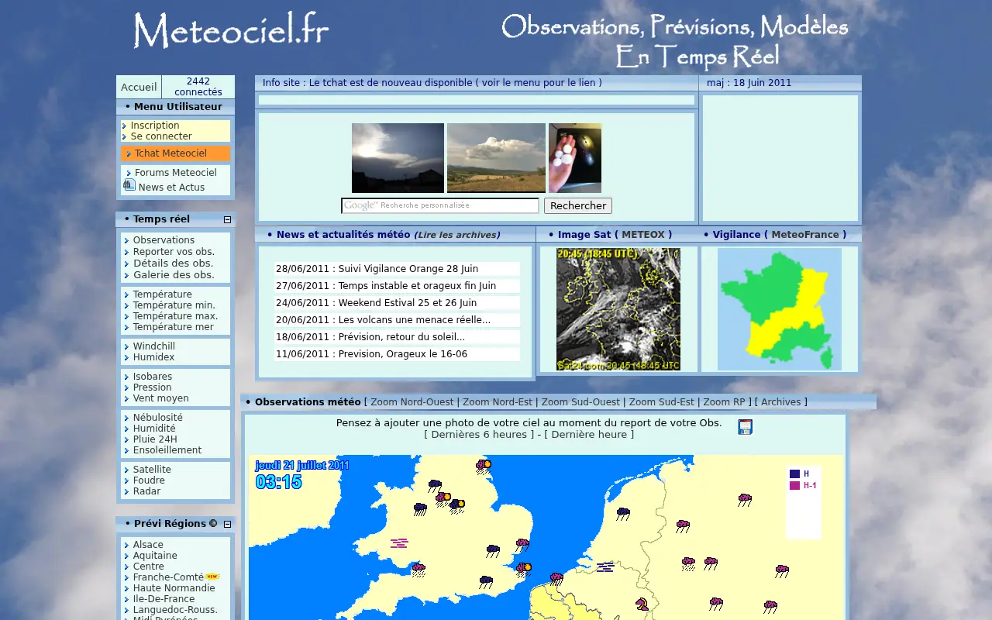Collapse the Temps réel menu section
992x620 pixels.
click(x=227, y=219)
